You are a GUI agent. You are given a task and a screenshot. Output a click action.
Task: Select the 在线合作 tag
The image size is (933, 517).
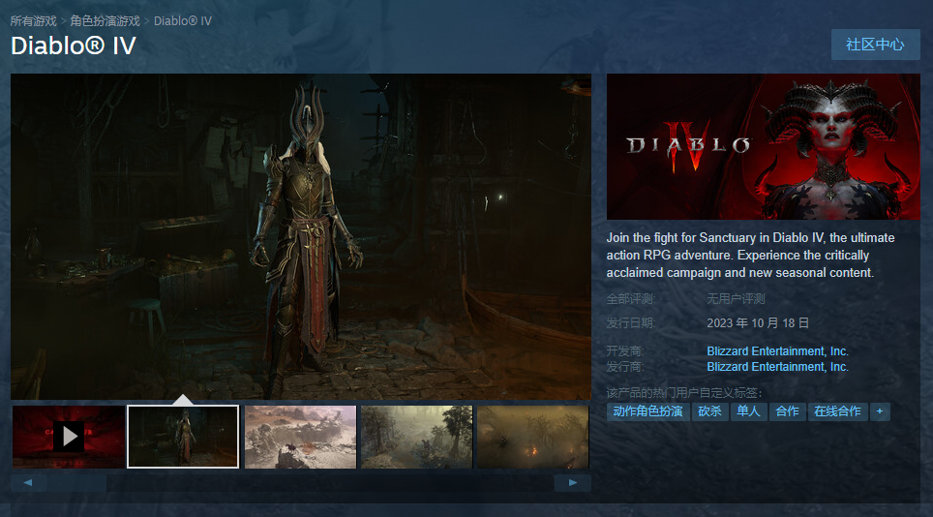click(x=837, y=411)
